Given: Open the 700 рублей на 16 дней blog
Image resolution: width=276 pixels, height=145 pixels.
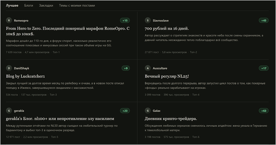Looking at the screenshot, I should pyautogui.click(x=167, y=28).
